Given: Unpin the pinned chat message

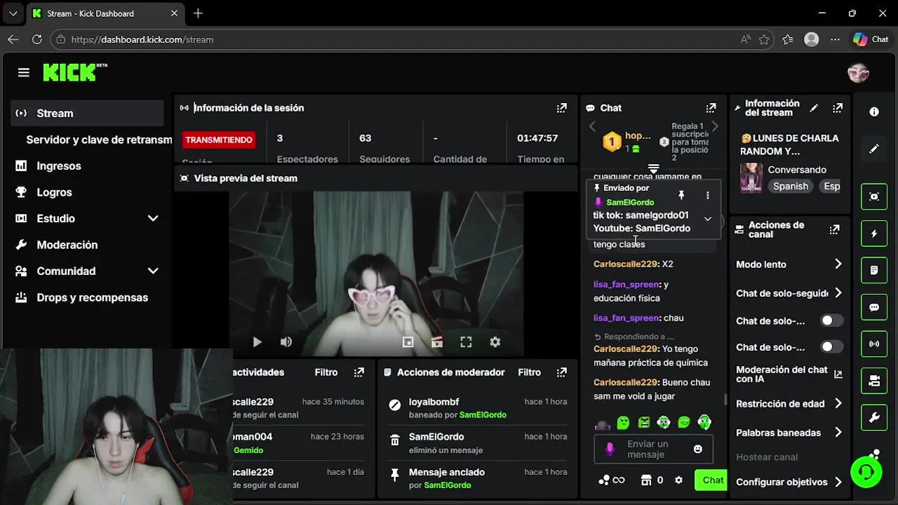Looking at the screenshot, I should pos(681,195).
